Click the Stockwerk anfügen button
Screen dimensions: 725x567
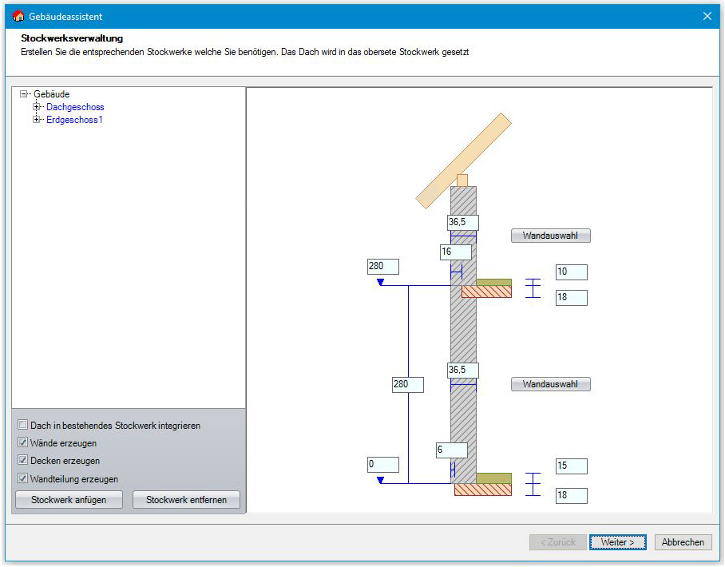[x=69, y=500]
